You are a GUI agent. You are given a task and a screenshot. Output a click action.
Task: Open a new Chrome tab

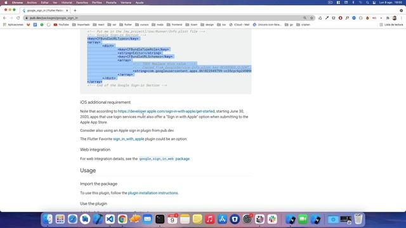coord(75,11)
